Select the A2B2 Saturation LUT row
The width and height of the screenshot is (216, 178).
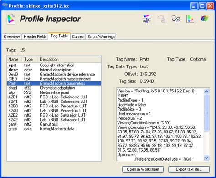tap(54, 115)
